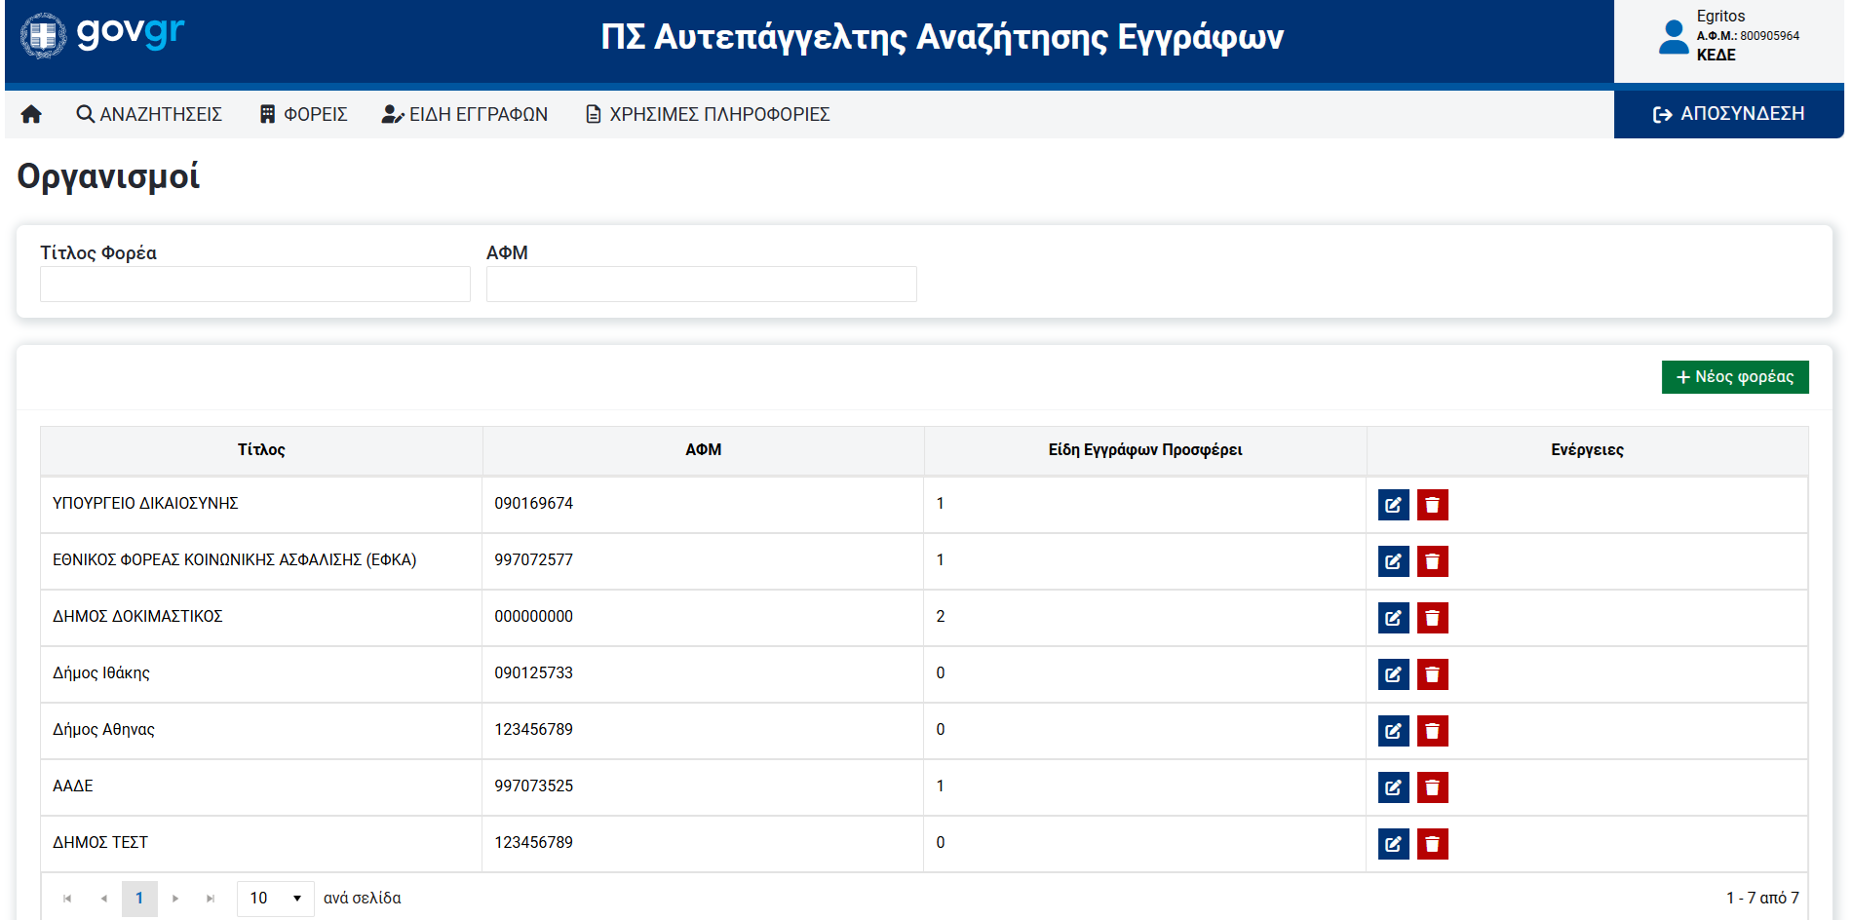
Task: Edit Δήμος Ιθάκης entry
Action: coord(1394,674)
